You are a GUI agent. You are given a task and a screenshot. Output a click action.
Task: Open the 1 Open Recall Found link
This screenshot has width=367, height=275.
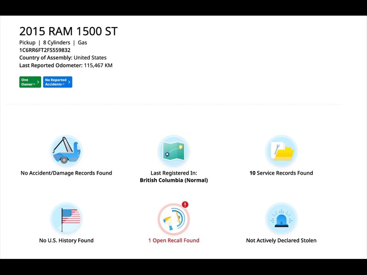[x=173, y=240]
